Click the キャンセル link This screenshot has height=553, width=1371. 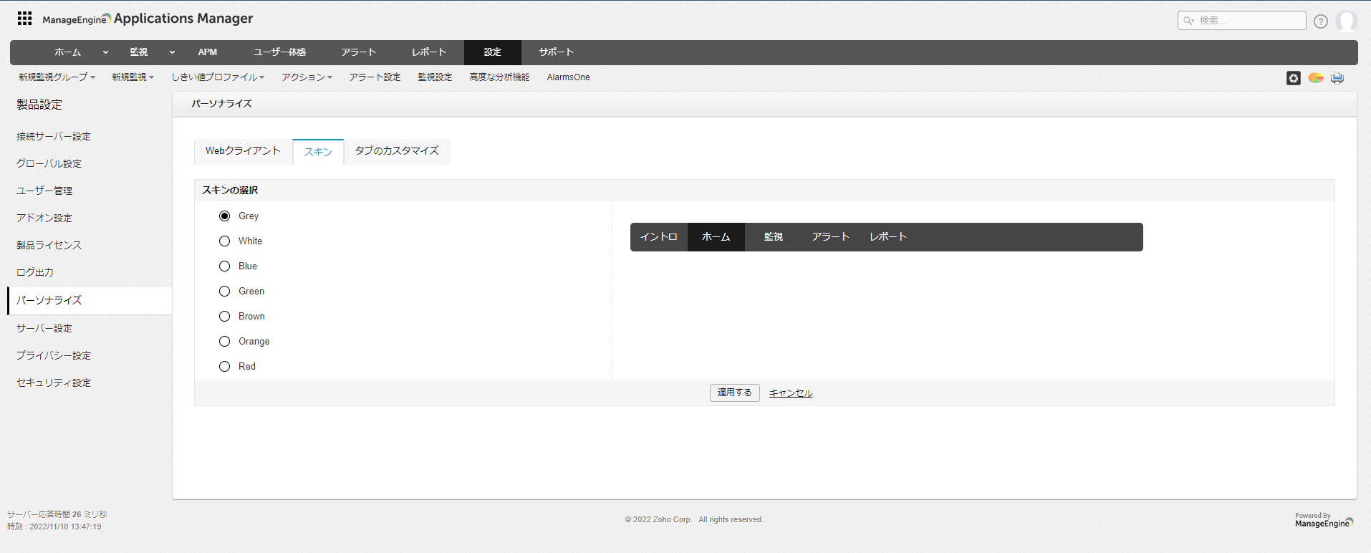790,393
